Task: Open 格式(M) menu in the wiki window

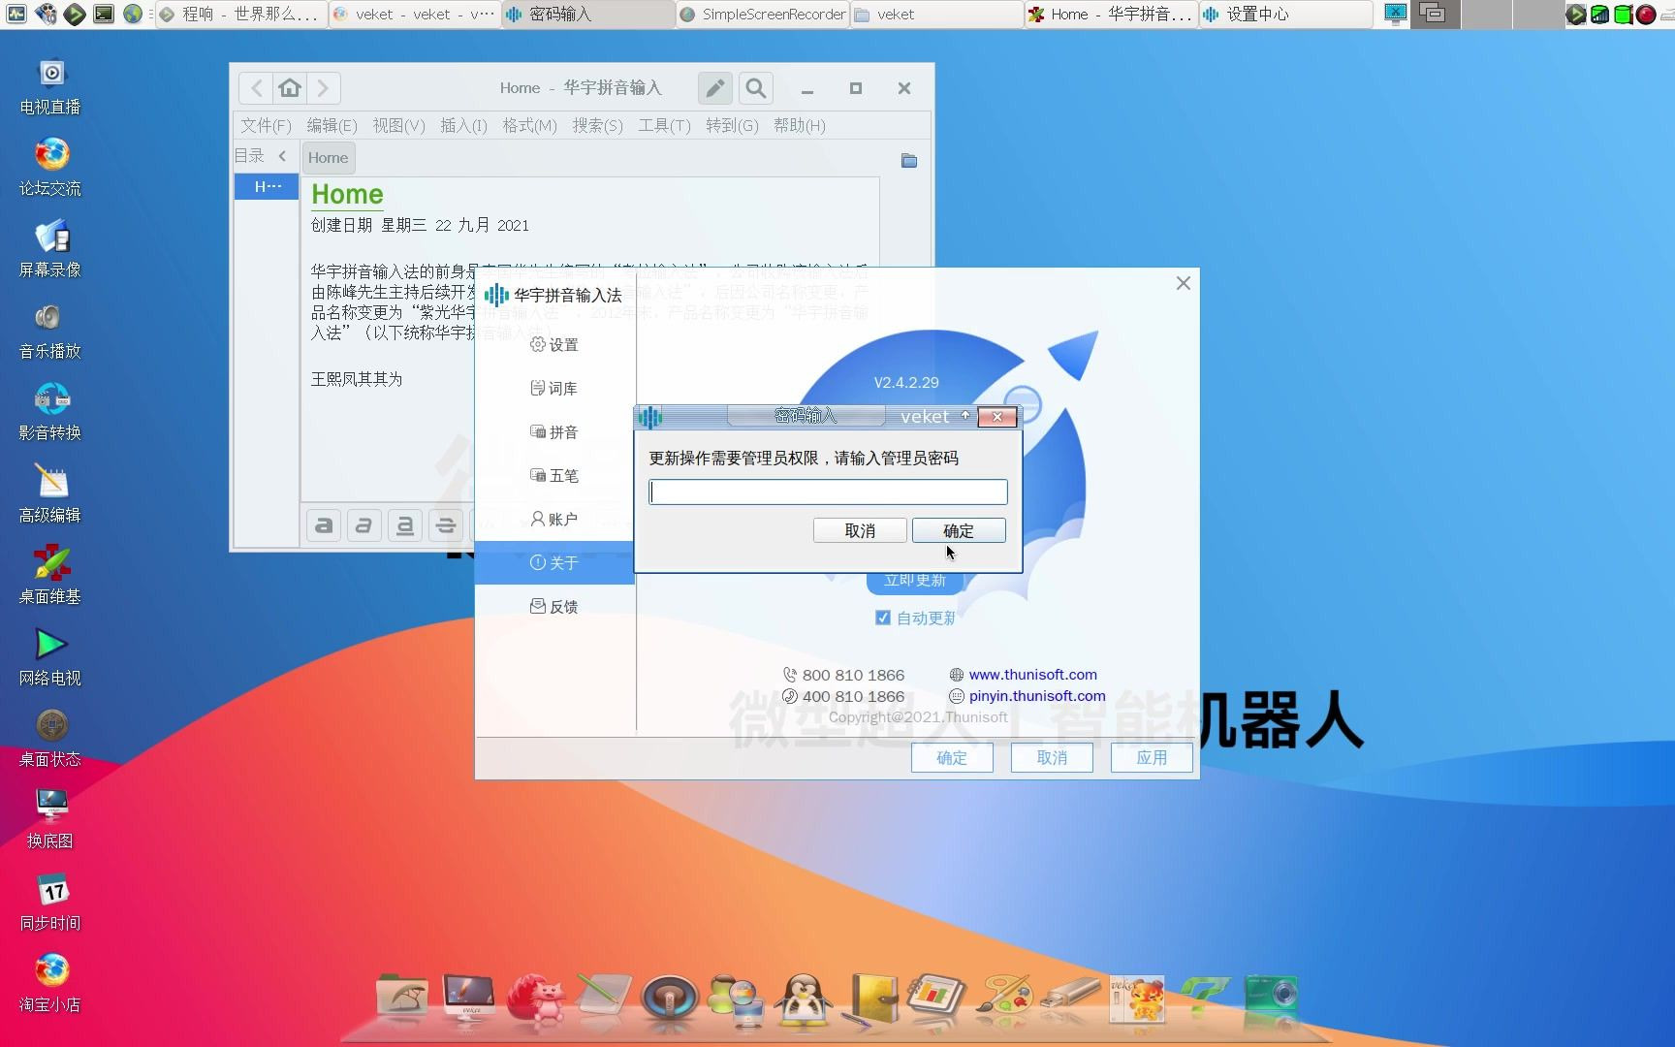Action: point(529,126)
